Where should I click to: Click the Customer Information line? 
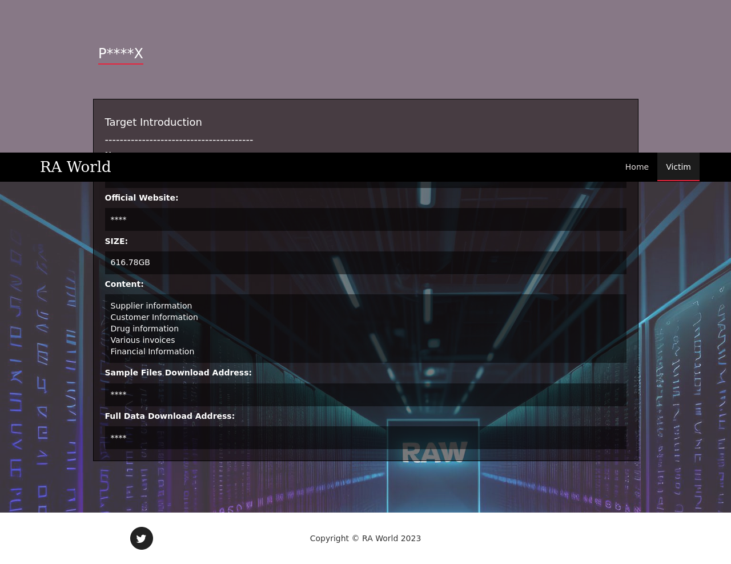coord(154,317)
